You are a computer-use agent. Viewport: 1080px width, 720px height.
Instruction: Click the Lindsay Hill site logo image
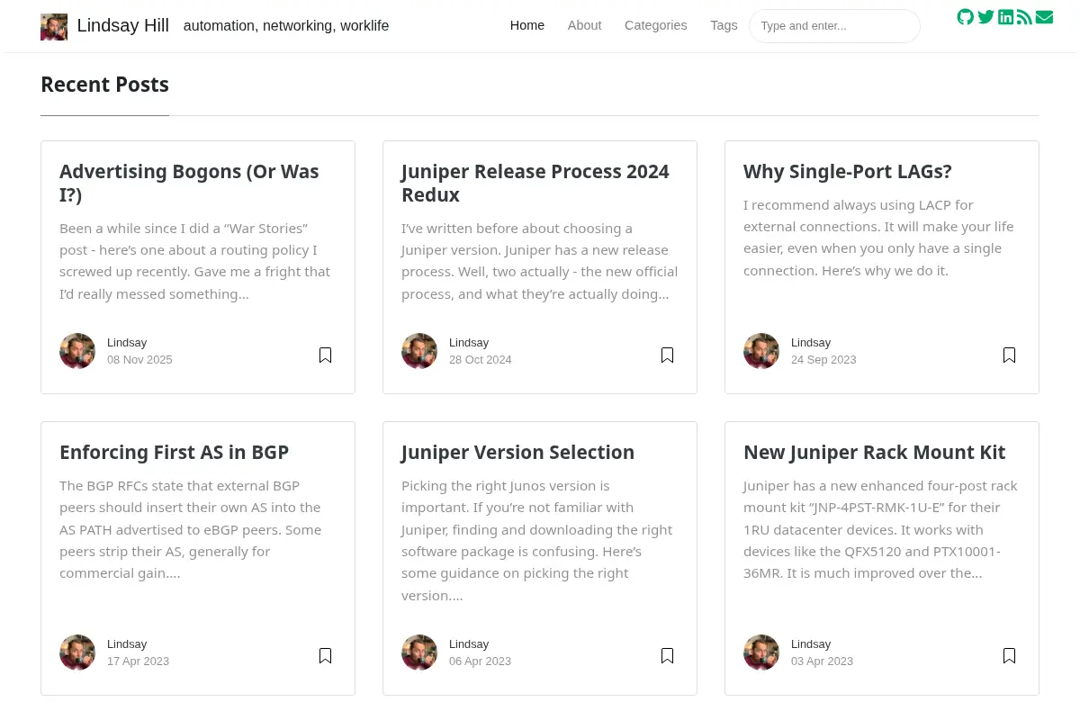[x=54, y=26]
